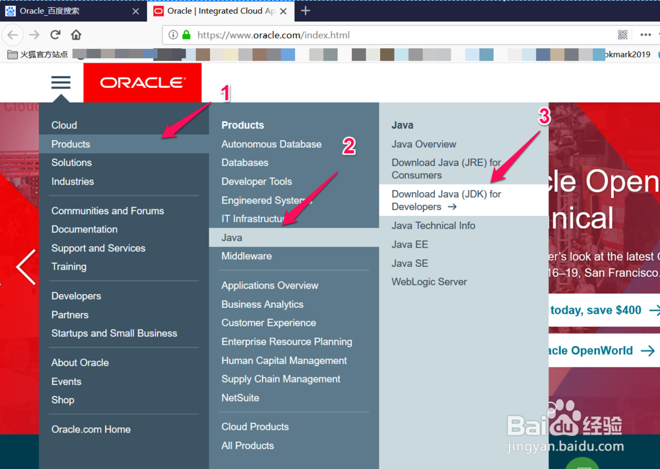Open 火狐官方站点 bookmark folder

38,54
